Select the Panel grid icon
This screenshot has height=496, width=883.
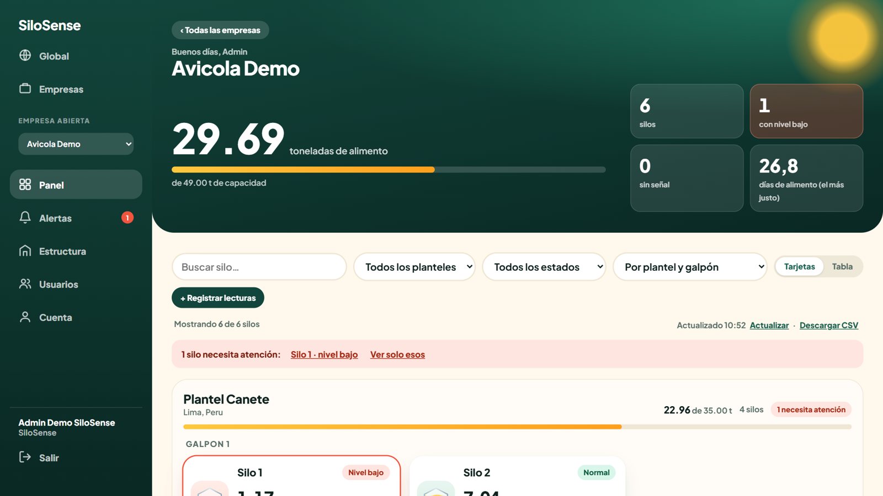click(25, 184)
